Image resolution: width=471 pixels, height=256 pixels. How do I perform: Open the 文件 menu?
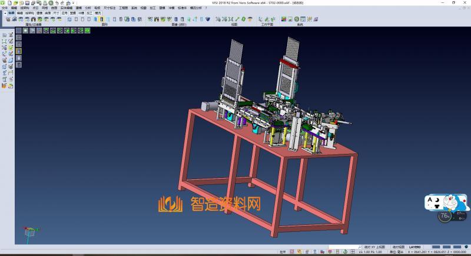coord(5,8)
